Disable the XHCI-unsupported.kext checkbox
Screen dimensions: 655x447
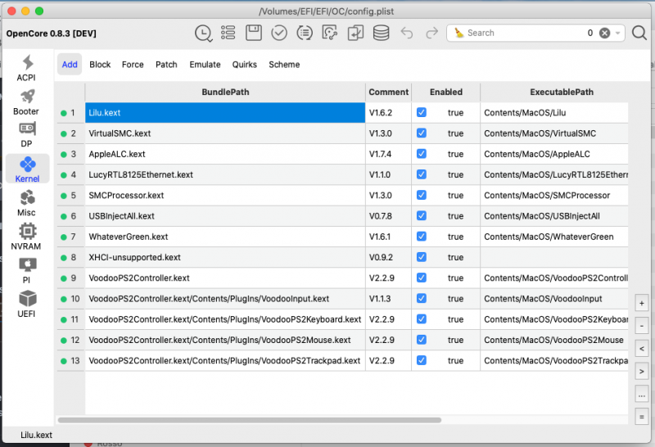point(422,257)
